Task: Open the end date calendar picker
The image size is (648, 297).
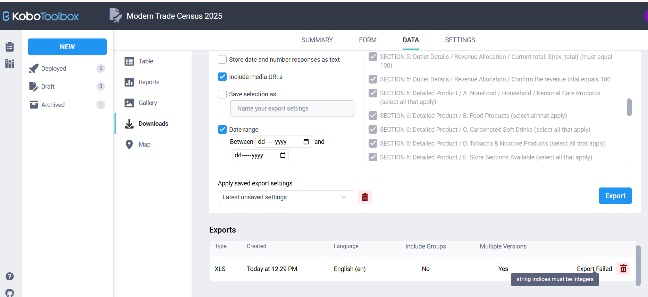Action: [283, 155]
